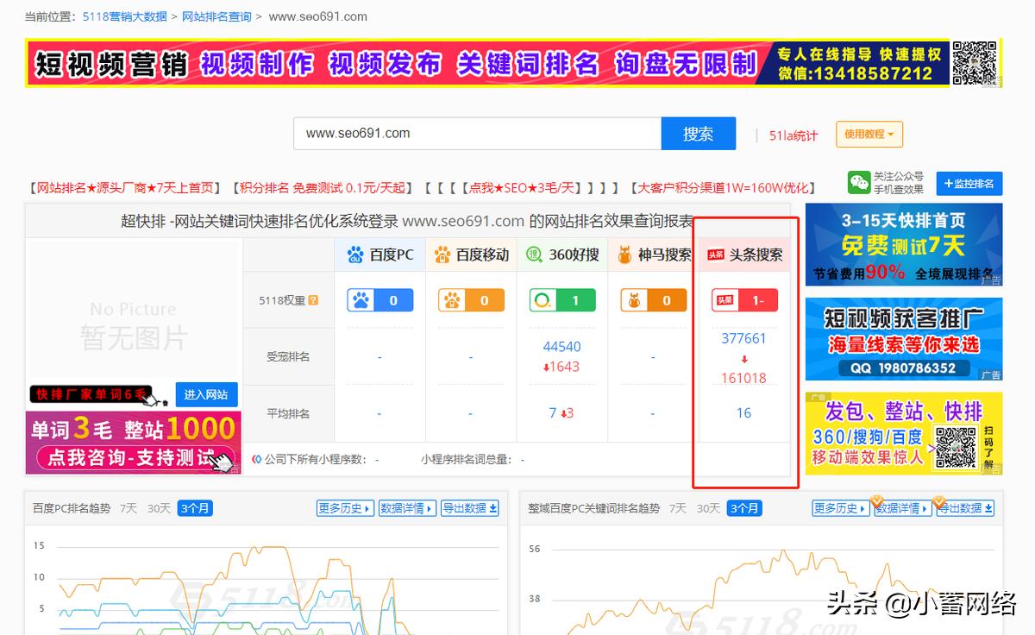Switch the right trend chart to 30天
1035x635 pixels.
706,508
